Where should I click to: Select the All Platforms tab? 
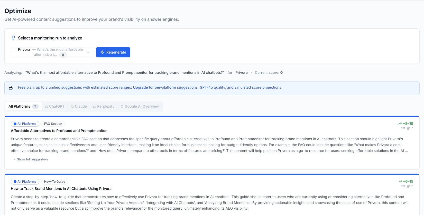click(x=23, y=106)
